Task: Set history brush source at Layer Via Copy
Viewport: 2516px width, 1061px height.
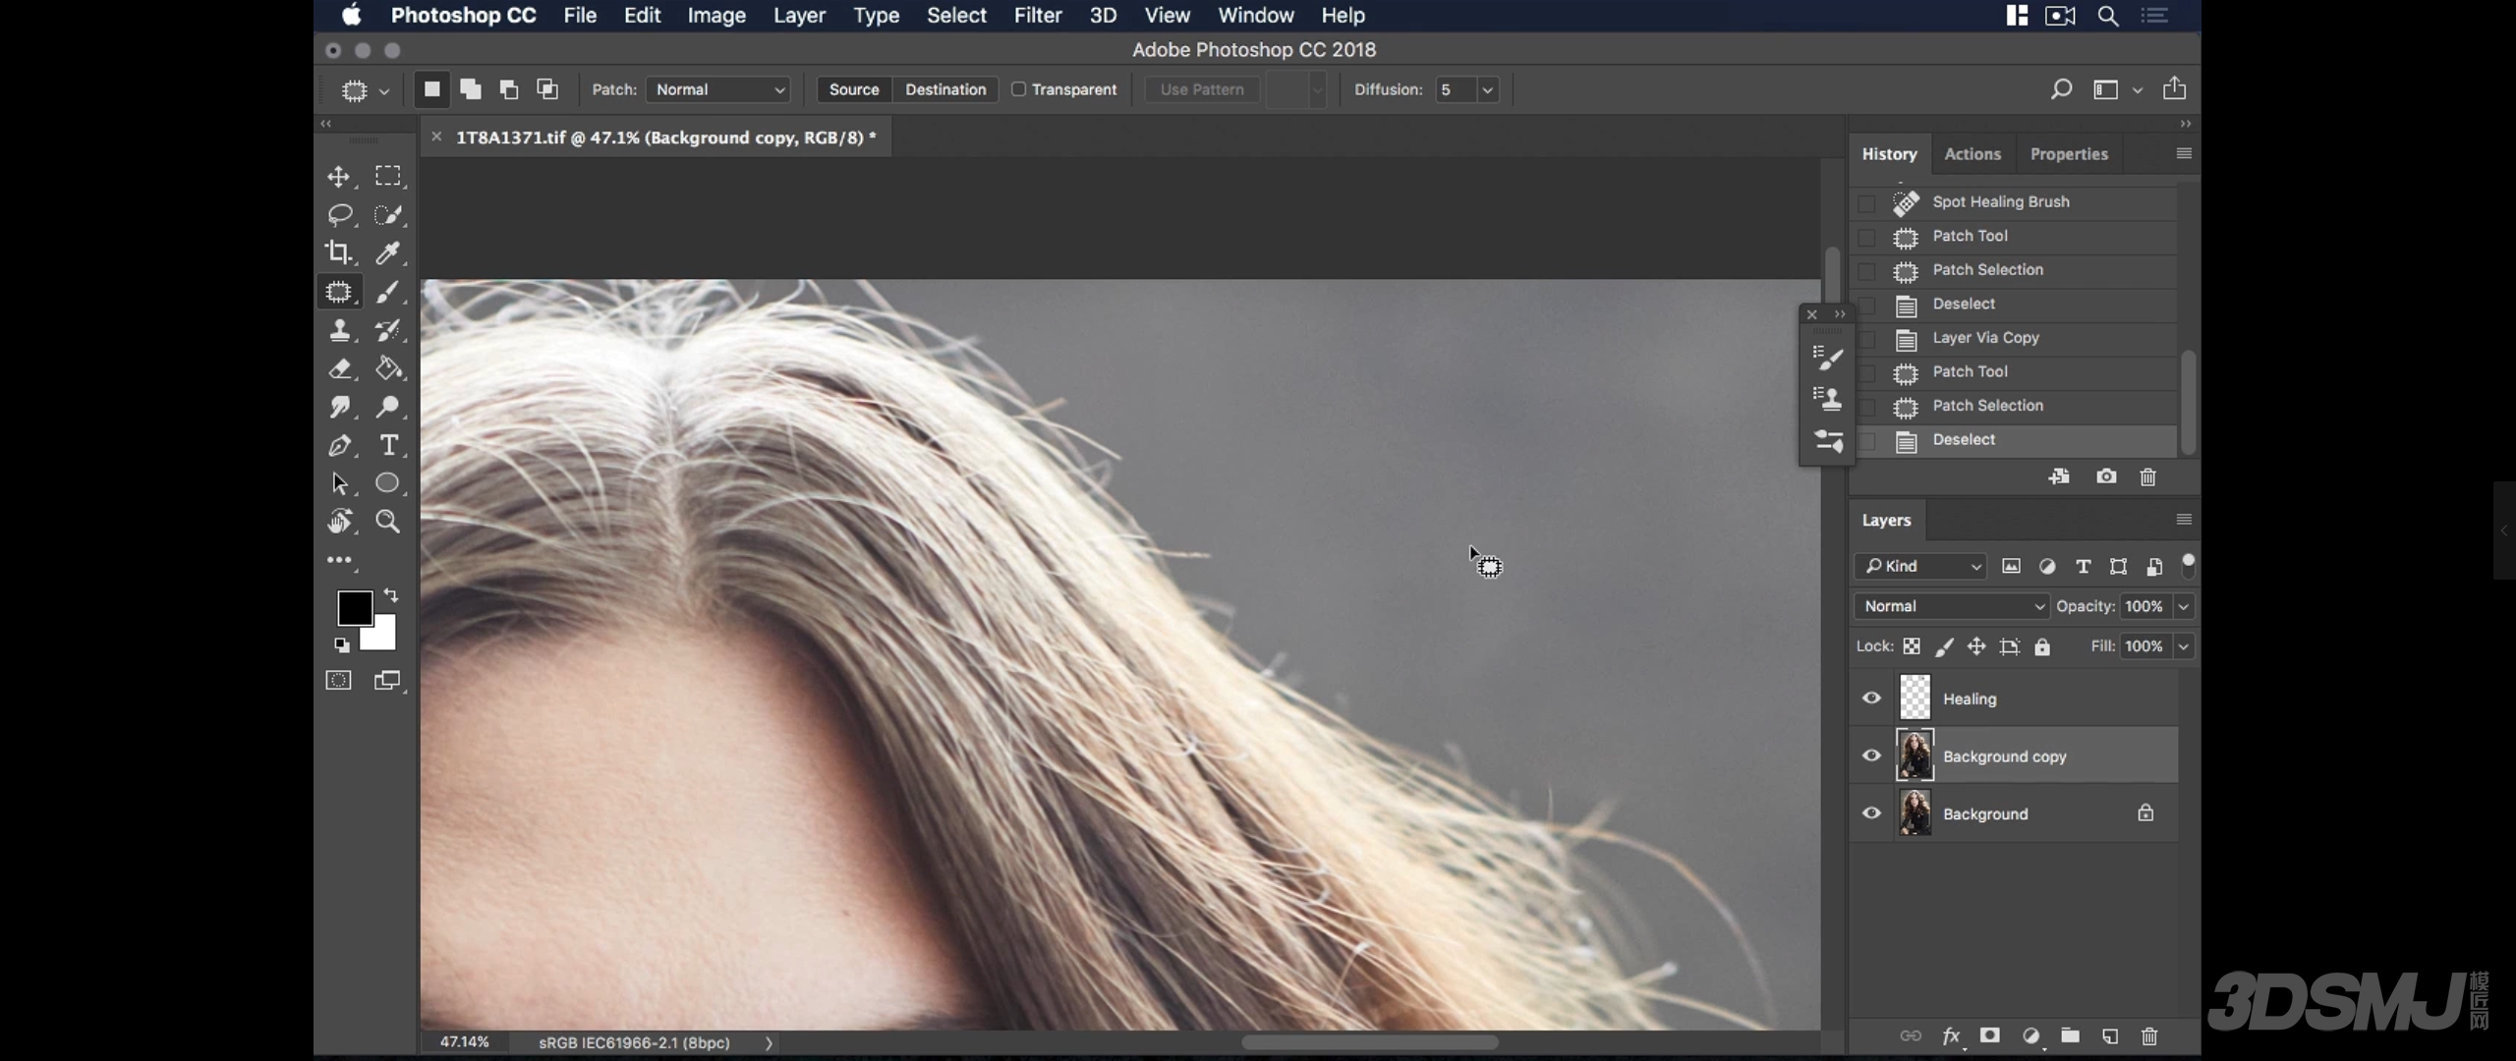Action: click(x=1866, y=338)
